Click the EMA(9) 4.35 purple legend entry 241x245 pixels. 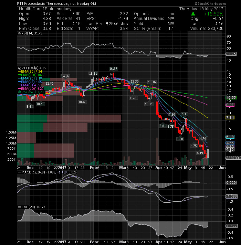point(29,85)
